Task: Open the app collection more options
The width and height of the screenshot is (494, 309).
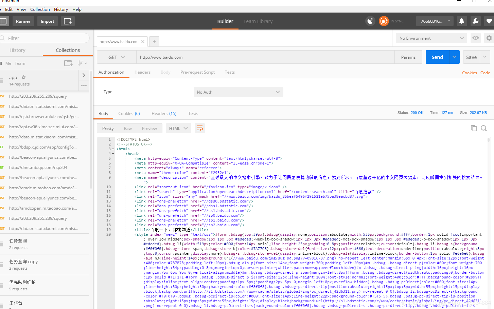Action: click(84, 85)
